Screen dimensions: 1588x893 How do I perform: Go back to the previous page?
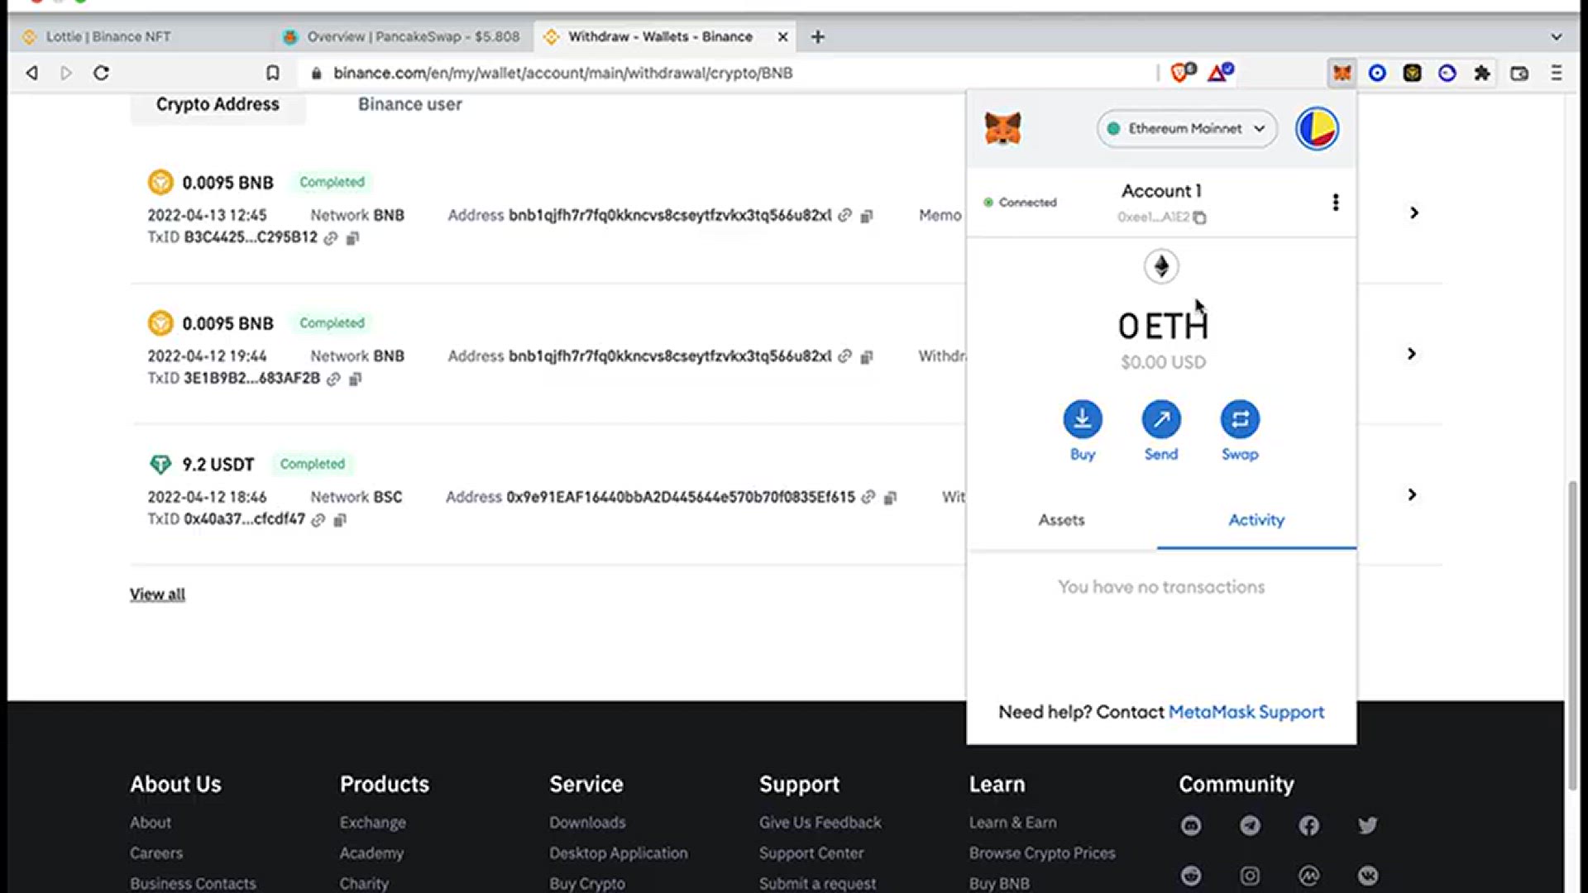pos(31,73)
